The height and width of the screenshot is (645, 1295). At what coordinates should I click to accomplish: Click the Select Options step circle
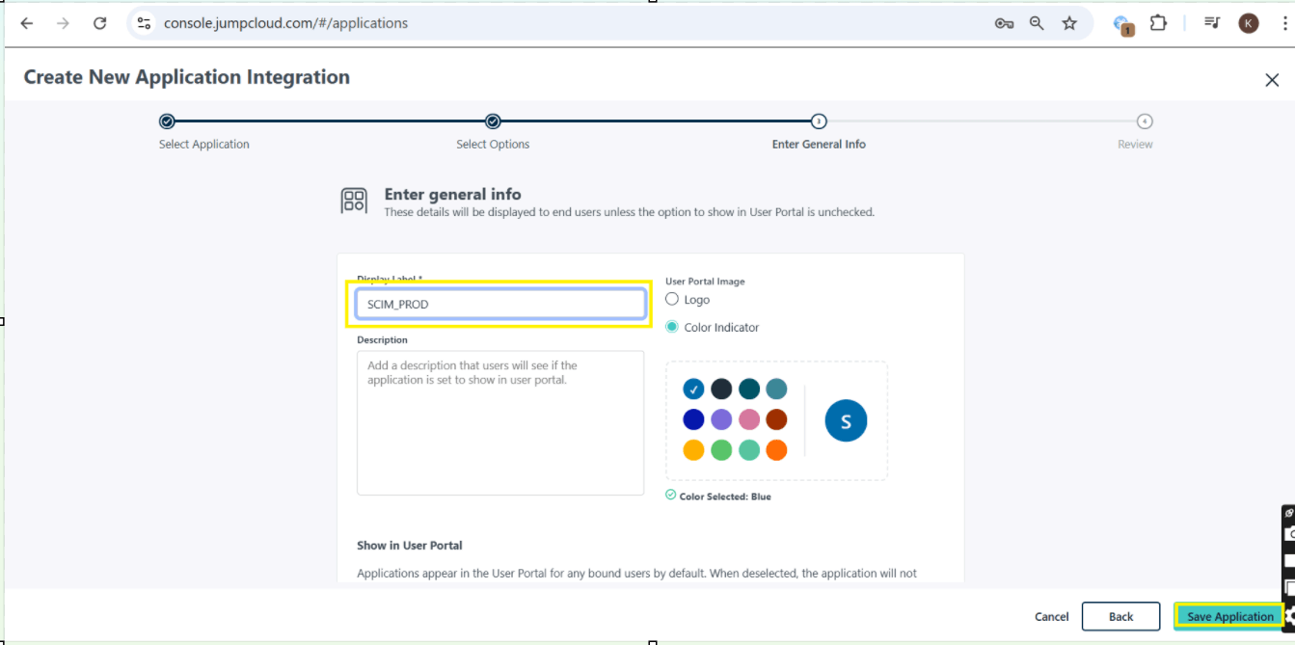tap(493, 121)
